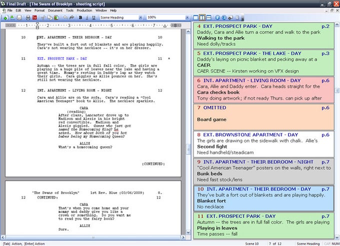Toggle underline formatting
340x246 pixels.
tap(93, 17)
